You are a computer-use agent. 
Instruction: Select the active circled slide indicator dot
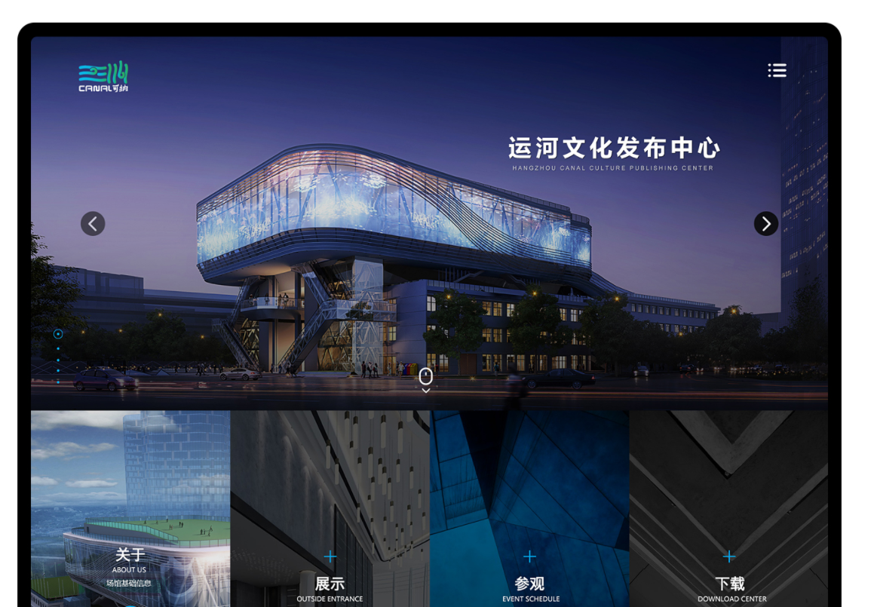[x=58, y=334]
